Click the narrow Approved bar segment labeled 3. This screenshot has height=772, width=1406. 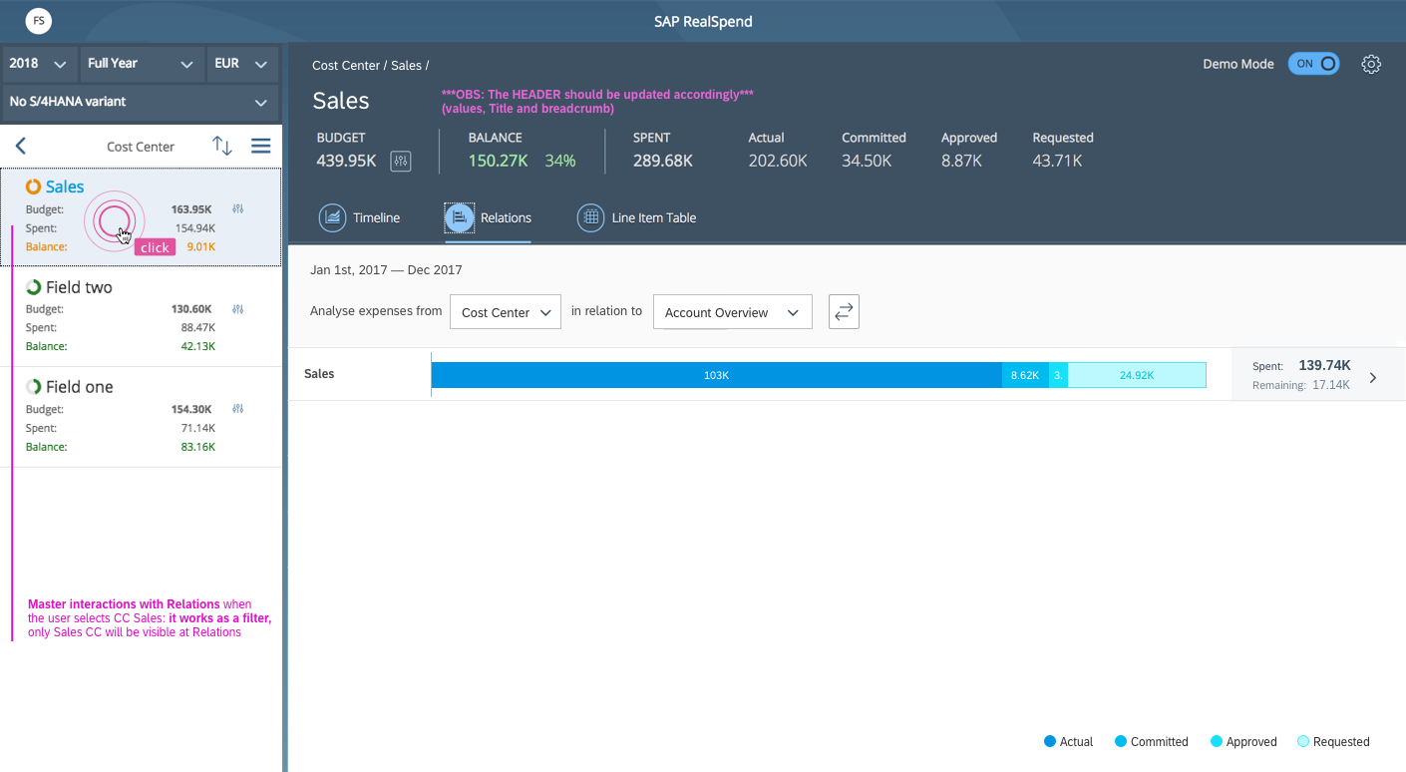coord(1058,375)
